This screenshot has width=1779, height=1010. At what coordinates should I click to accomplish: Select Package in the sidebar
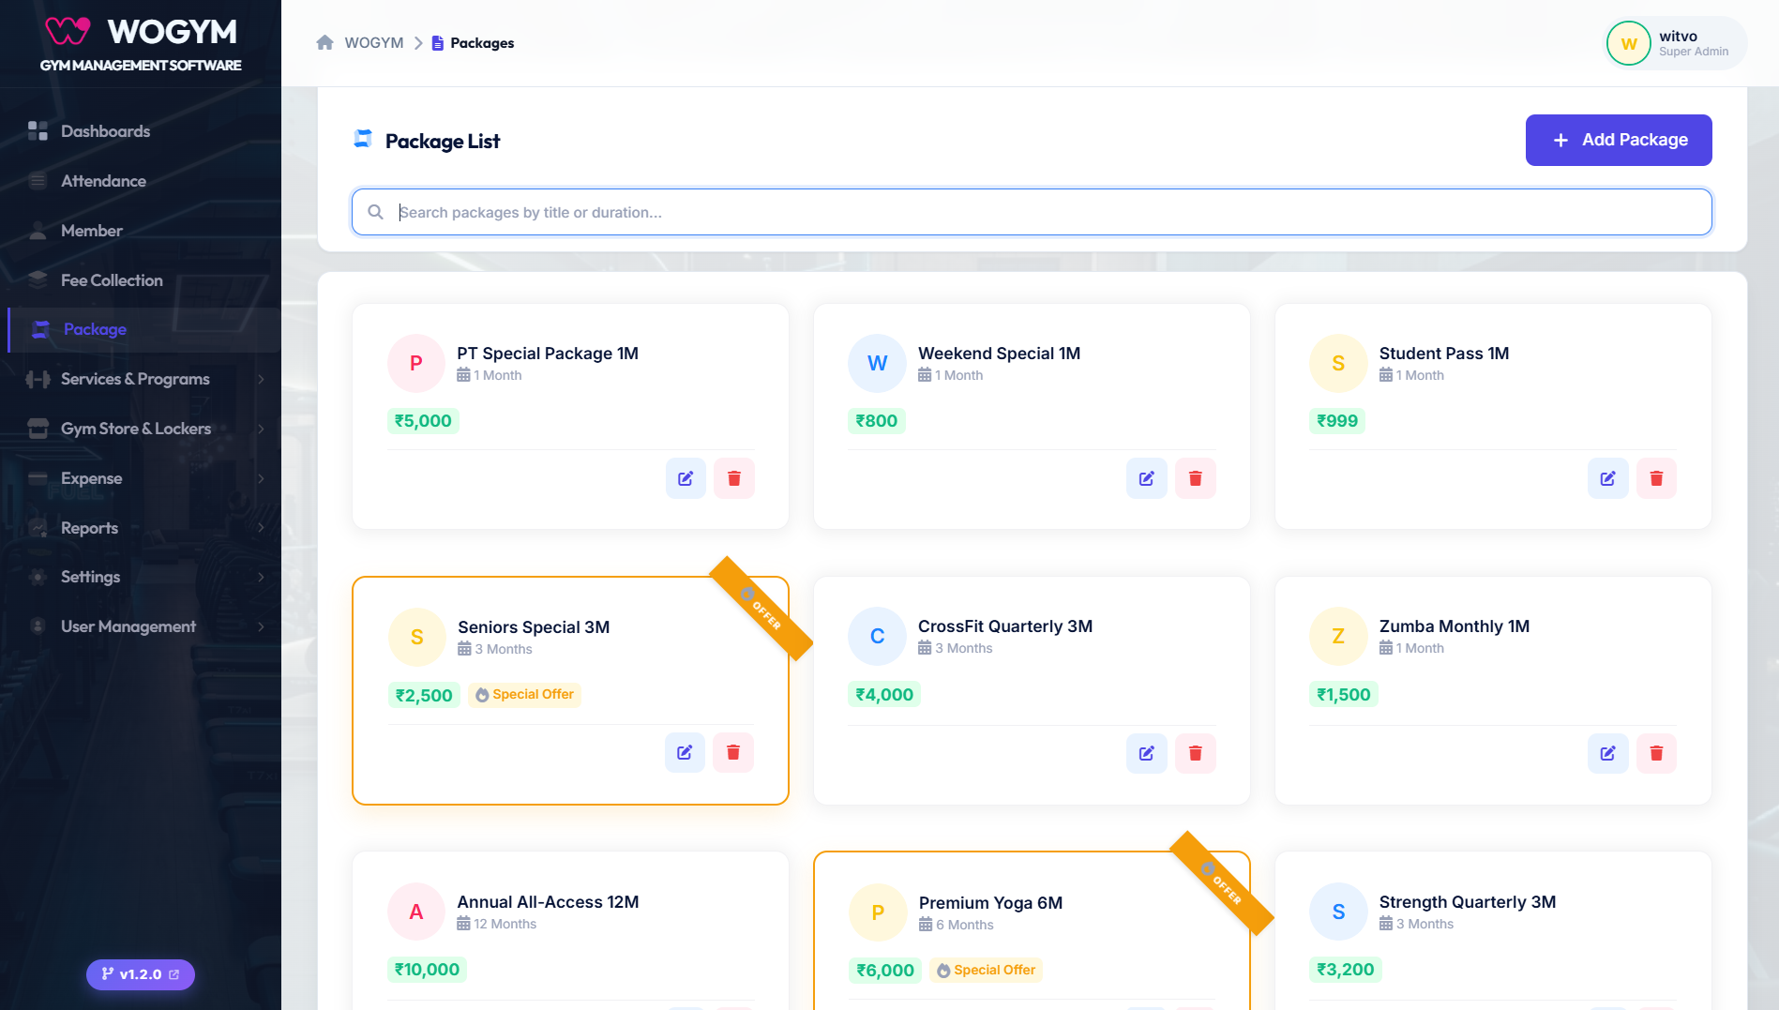click(x=143, y=329)
